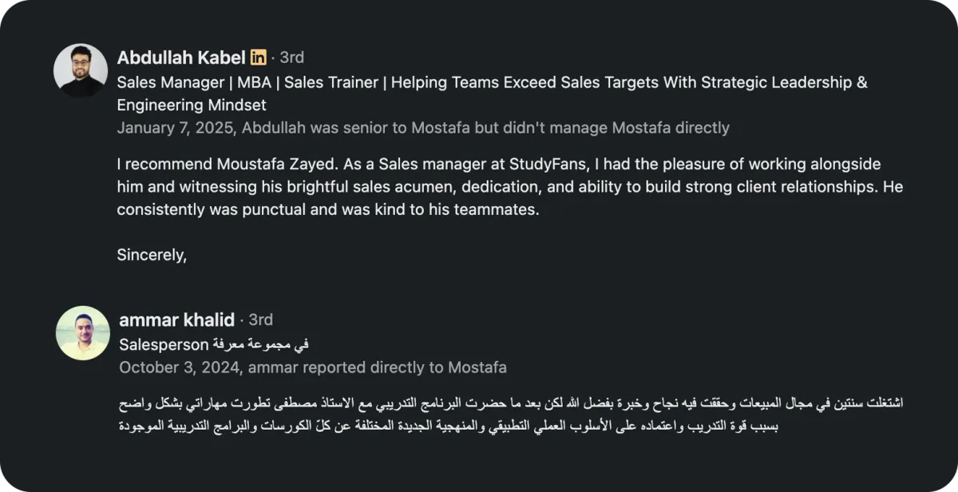Click the 'Sincerely,' closing line

click(x=152, y=255)
